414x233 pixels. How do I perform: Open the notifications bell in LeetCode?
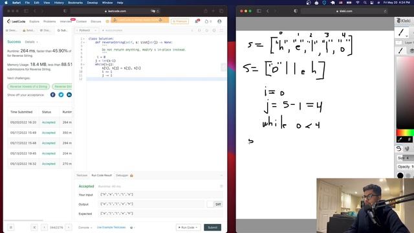[x=197, y=21]
